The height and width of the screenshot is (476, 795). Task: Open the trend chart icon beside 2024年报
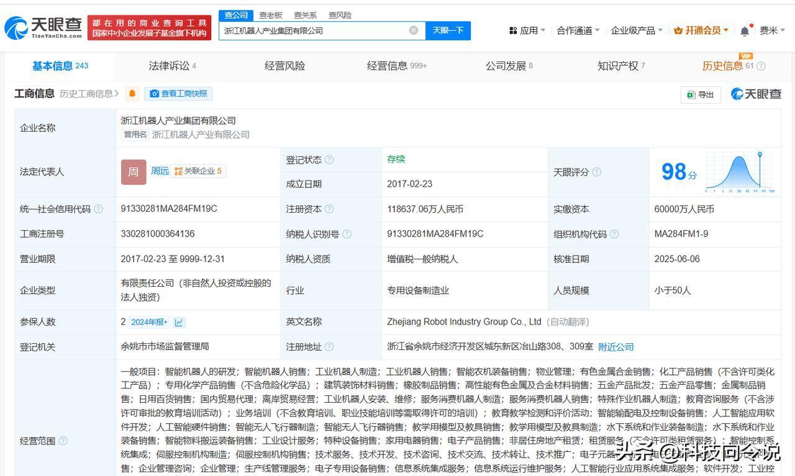179,322
